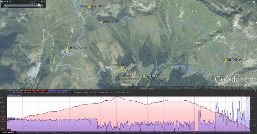Click the streaming status indicator icon

tap(254, 88)
